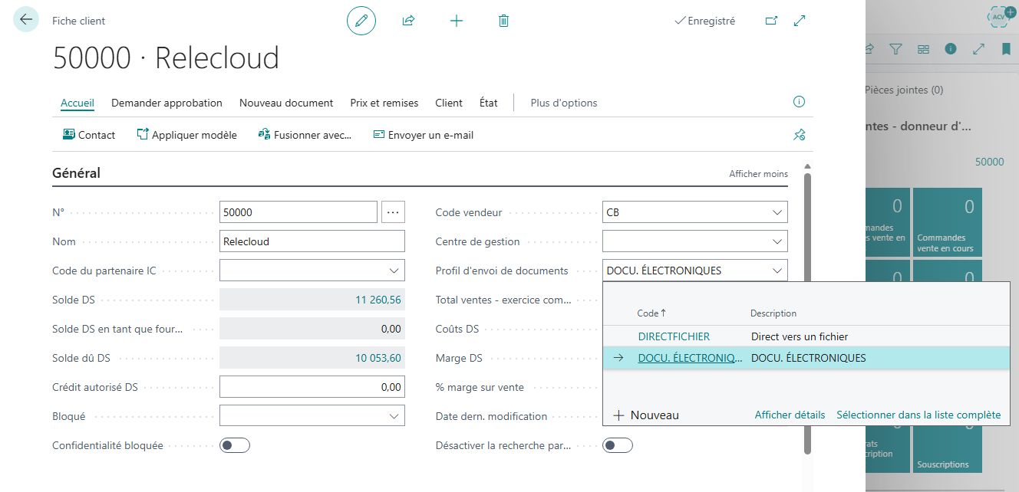
Task: Click Sélectionner dans la liste complète link
Action: point(918,415)
